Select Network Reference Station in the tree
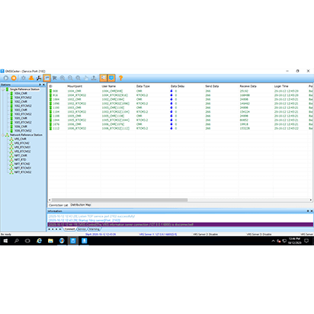 26,135
